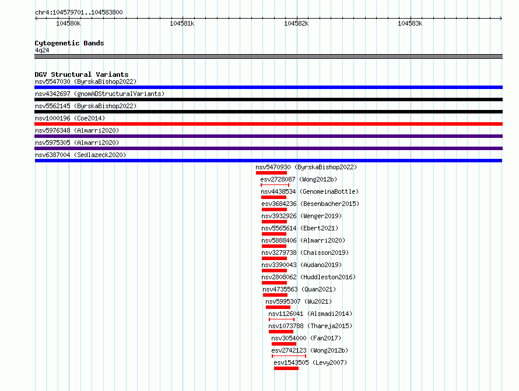
Task: Open the esv1543505 (Levy2007) label
Action: pyautogui.click(x=310, y=362)
